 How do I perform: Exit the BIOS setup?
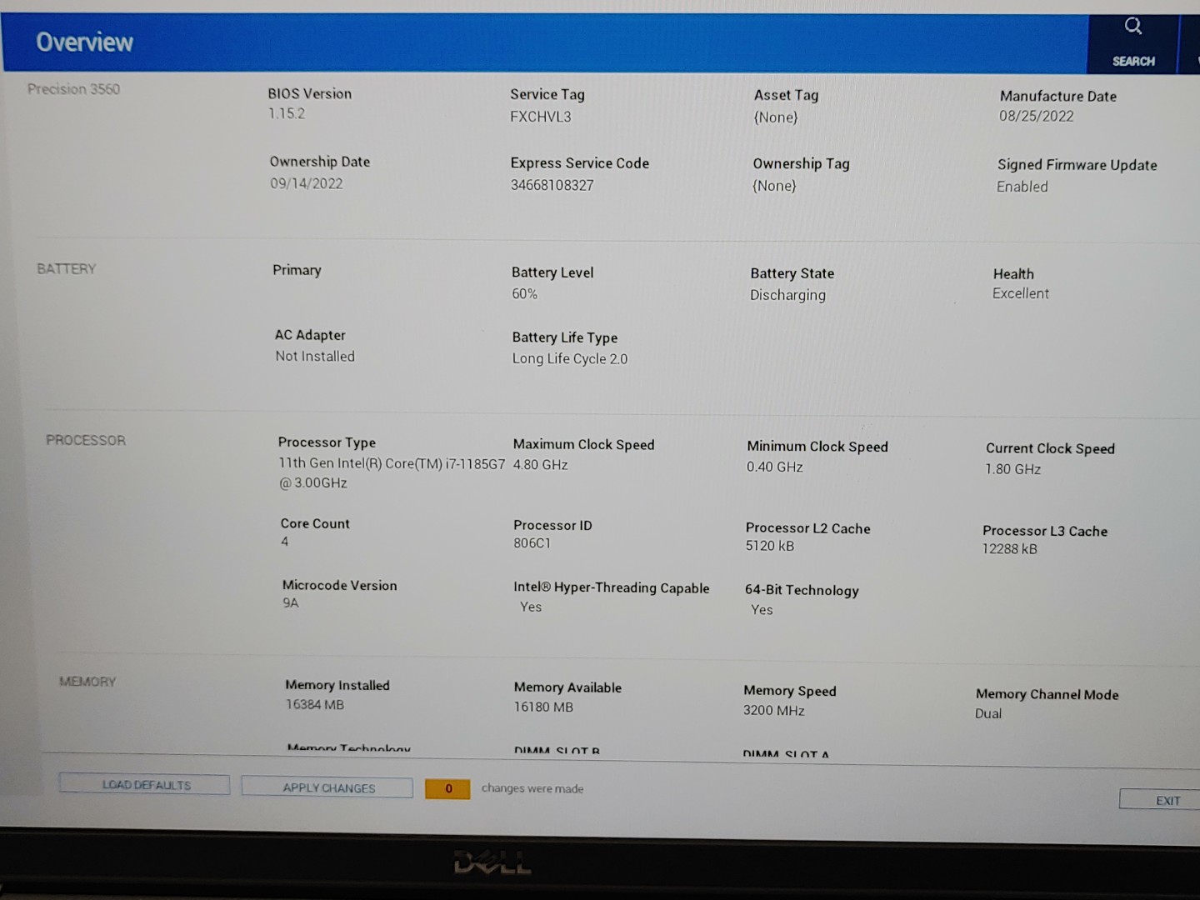(1167, 800)
